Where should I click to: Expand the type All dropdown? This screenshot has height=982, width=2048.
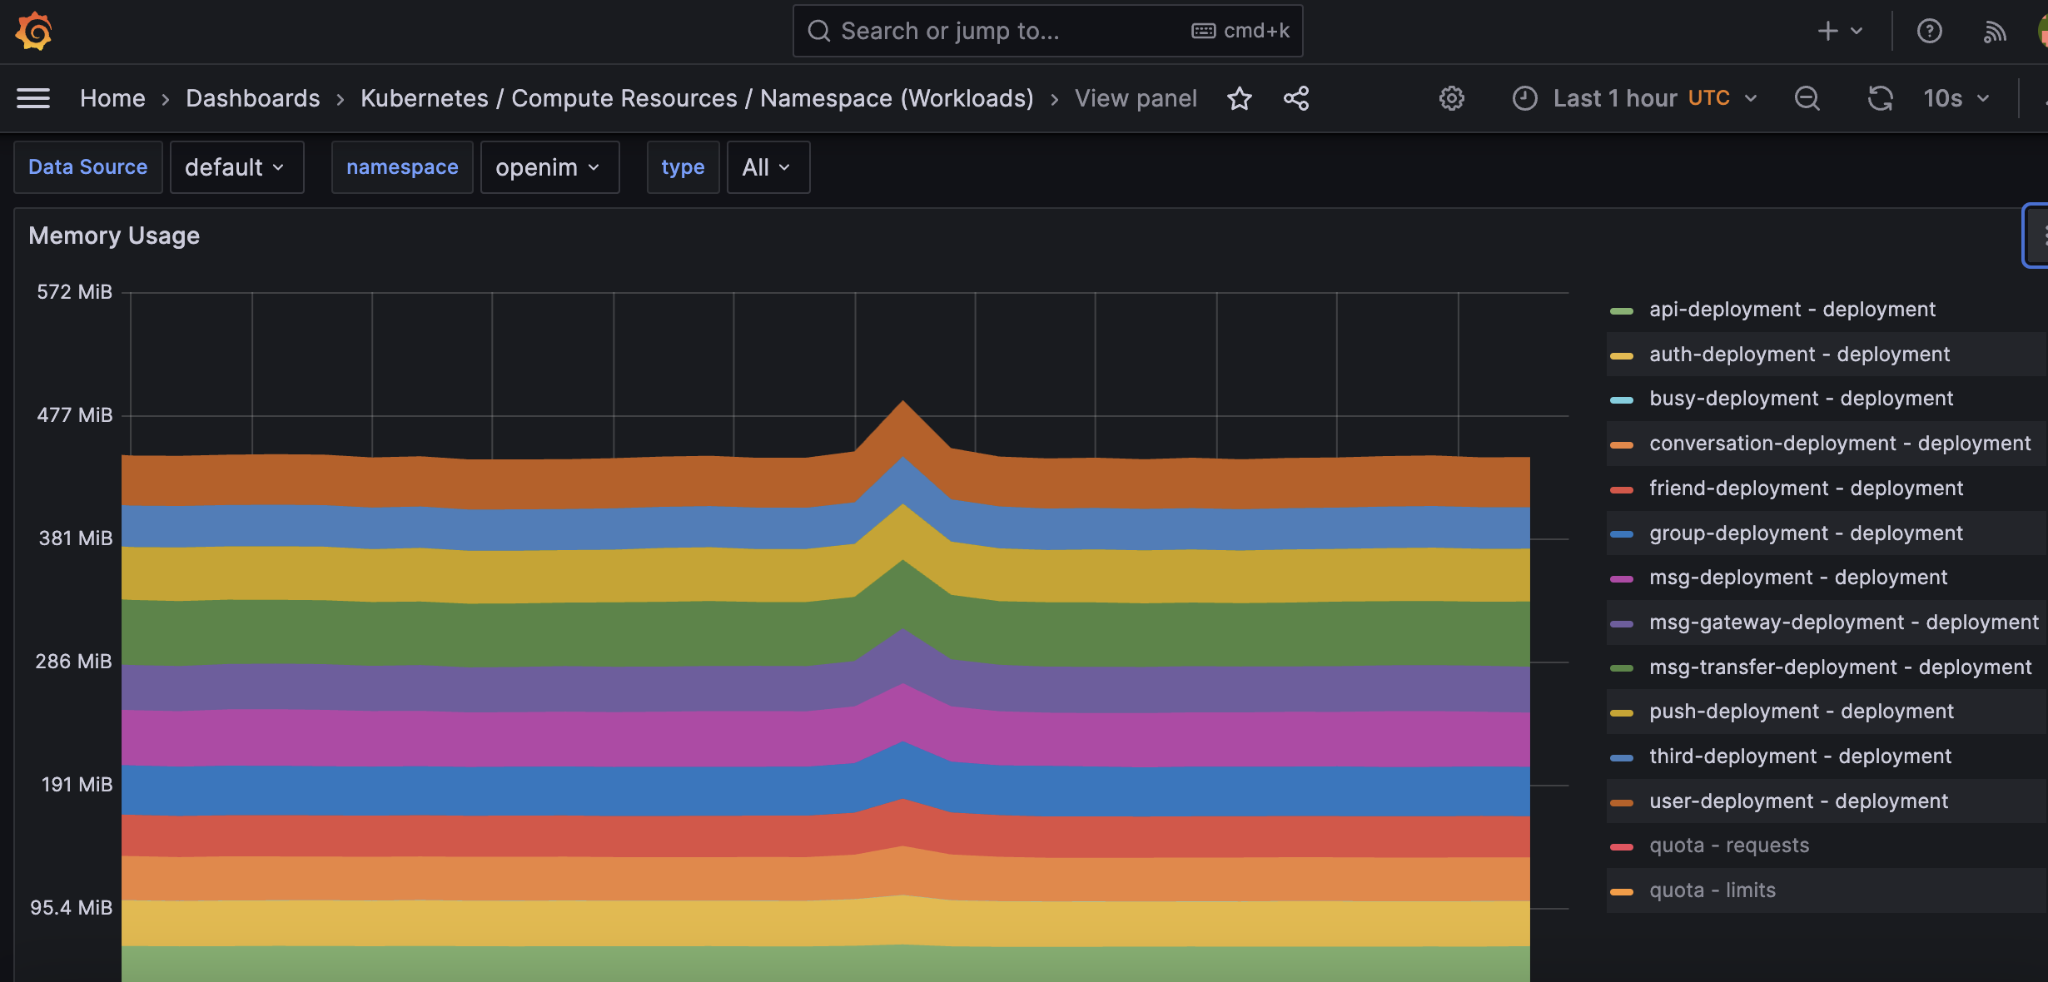767,167
